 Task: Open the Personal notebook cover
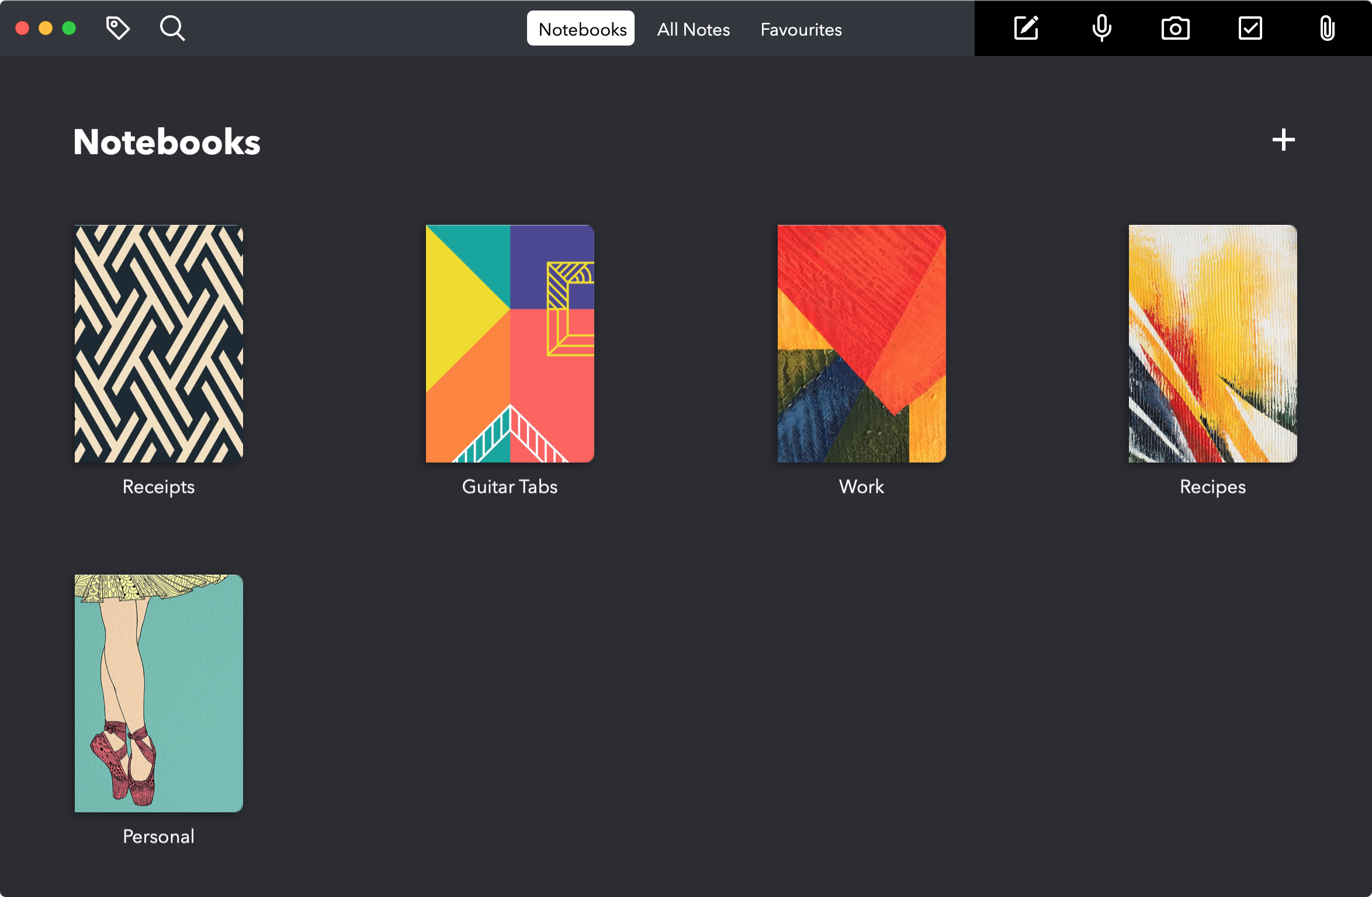coord(159,693)
